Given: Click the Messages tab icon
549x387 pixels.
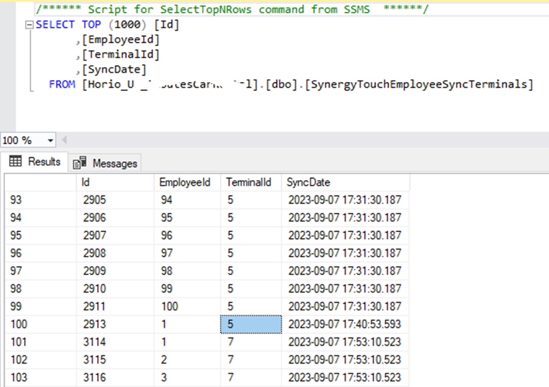Looking at the screenshot, I should coord(80,163).
